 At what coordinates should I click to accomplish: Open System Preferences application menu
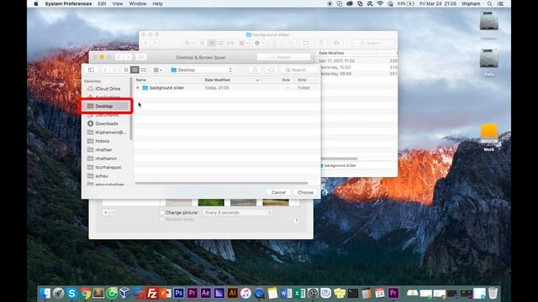(68, 3)
